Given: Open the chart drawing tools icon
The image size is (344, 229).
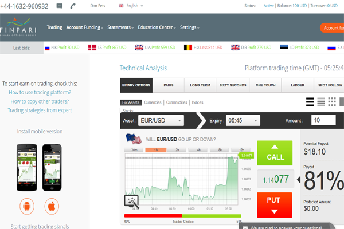Looking at the screenshot, I should pos(131,201).
